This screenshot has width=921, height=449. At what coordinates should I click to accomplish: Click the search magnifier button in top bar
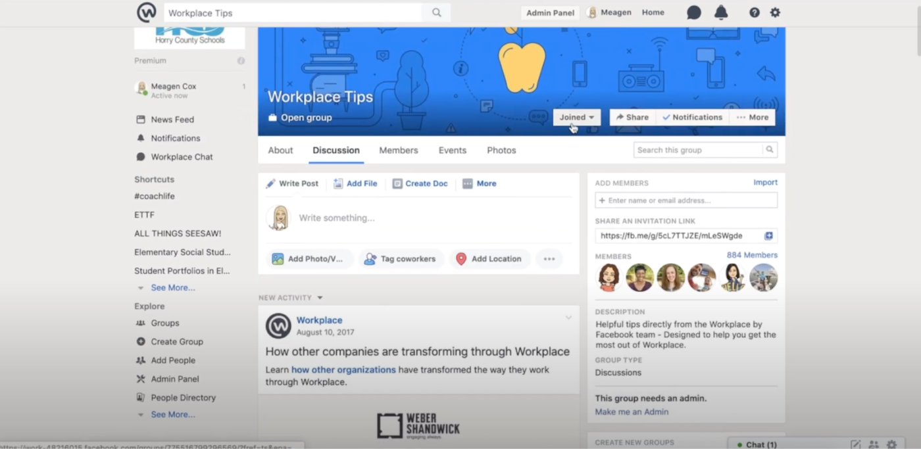(436, 12)
